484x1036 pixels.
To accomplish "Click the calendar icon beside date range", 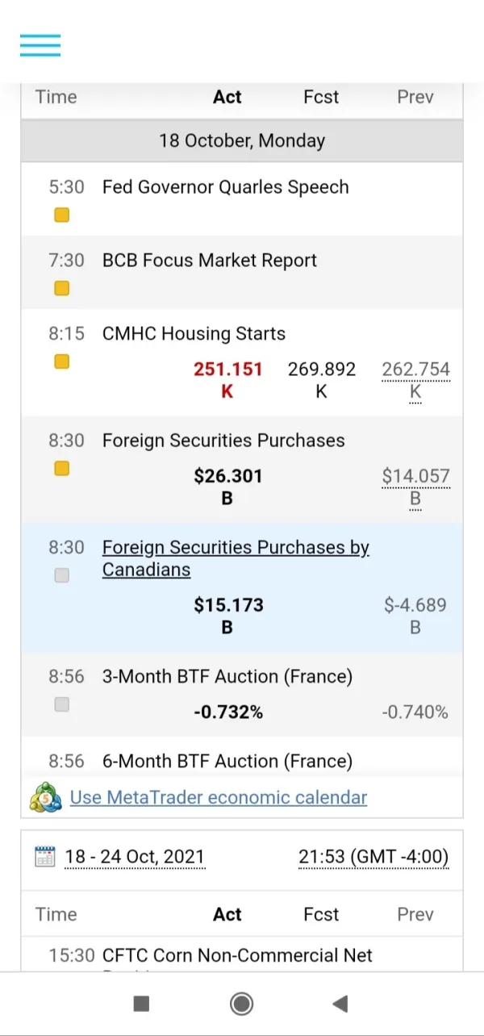I will tap(46, 856).
